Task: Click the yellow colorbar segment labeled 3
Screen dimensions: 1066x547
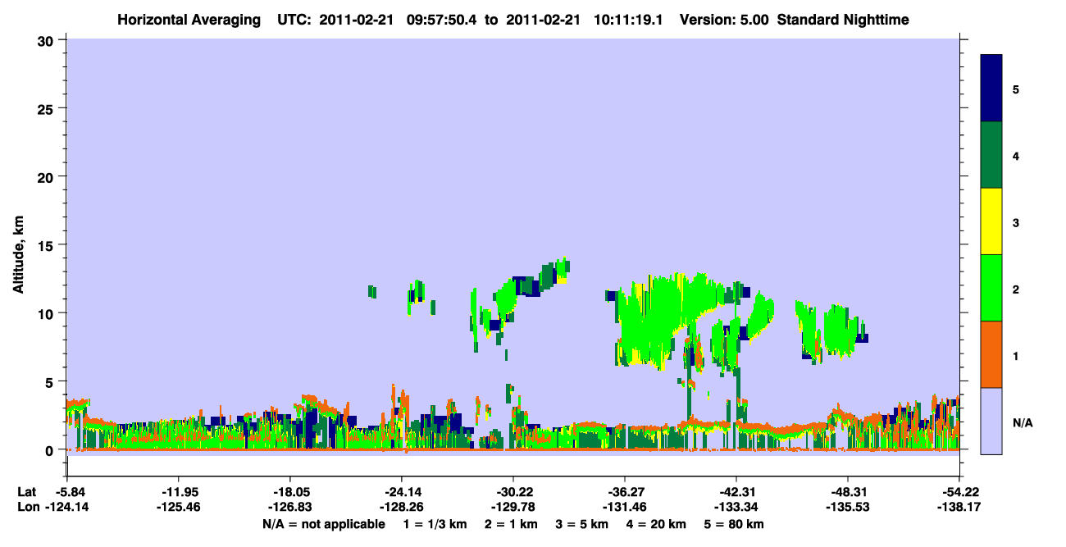Action: click(991, 221)
